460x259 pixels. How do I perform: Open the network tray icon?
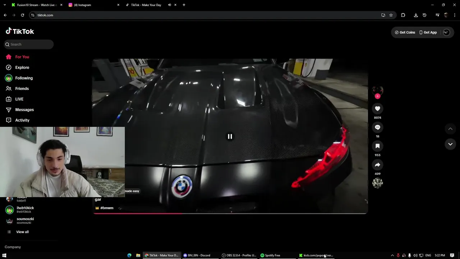point(421,255)
